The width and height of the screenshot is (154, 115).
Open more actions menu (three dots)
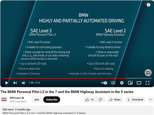point(150,100)
